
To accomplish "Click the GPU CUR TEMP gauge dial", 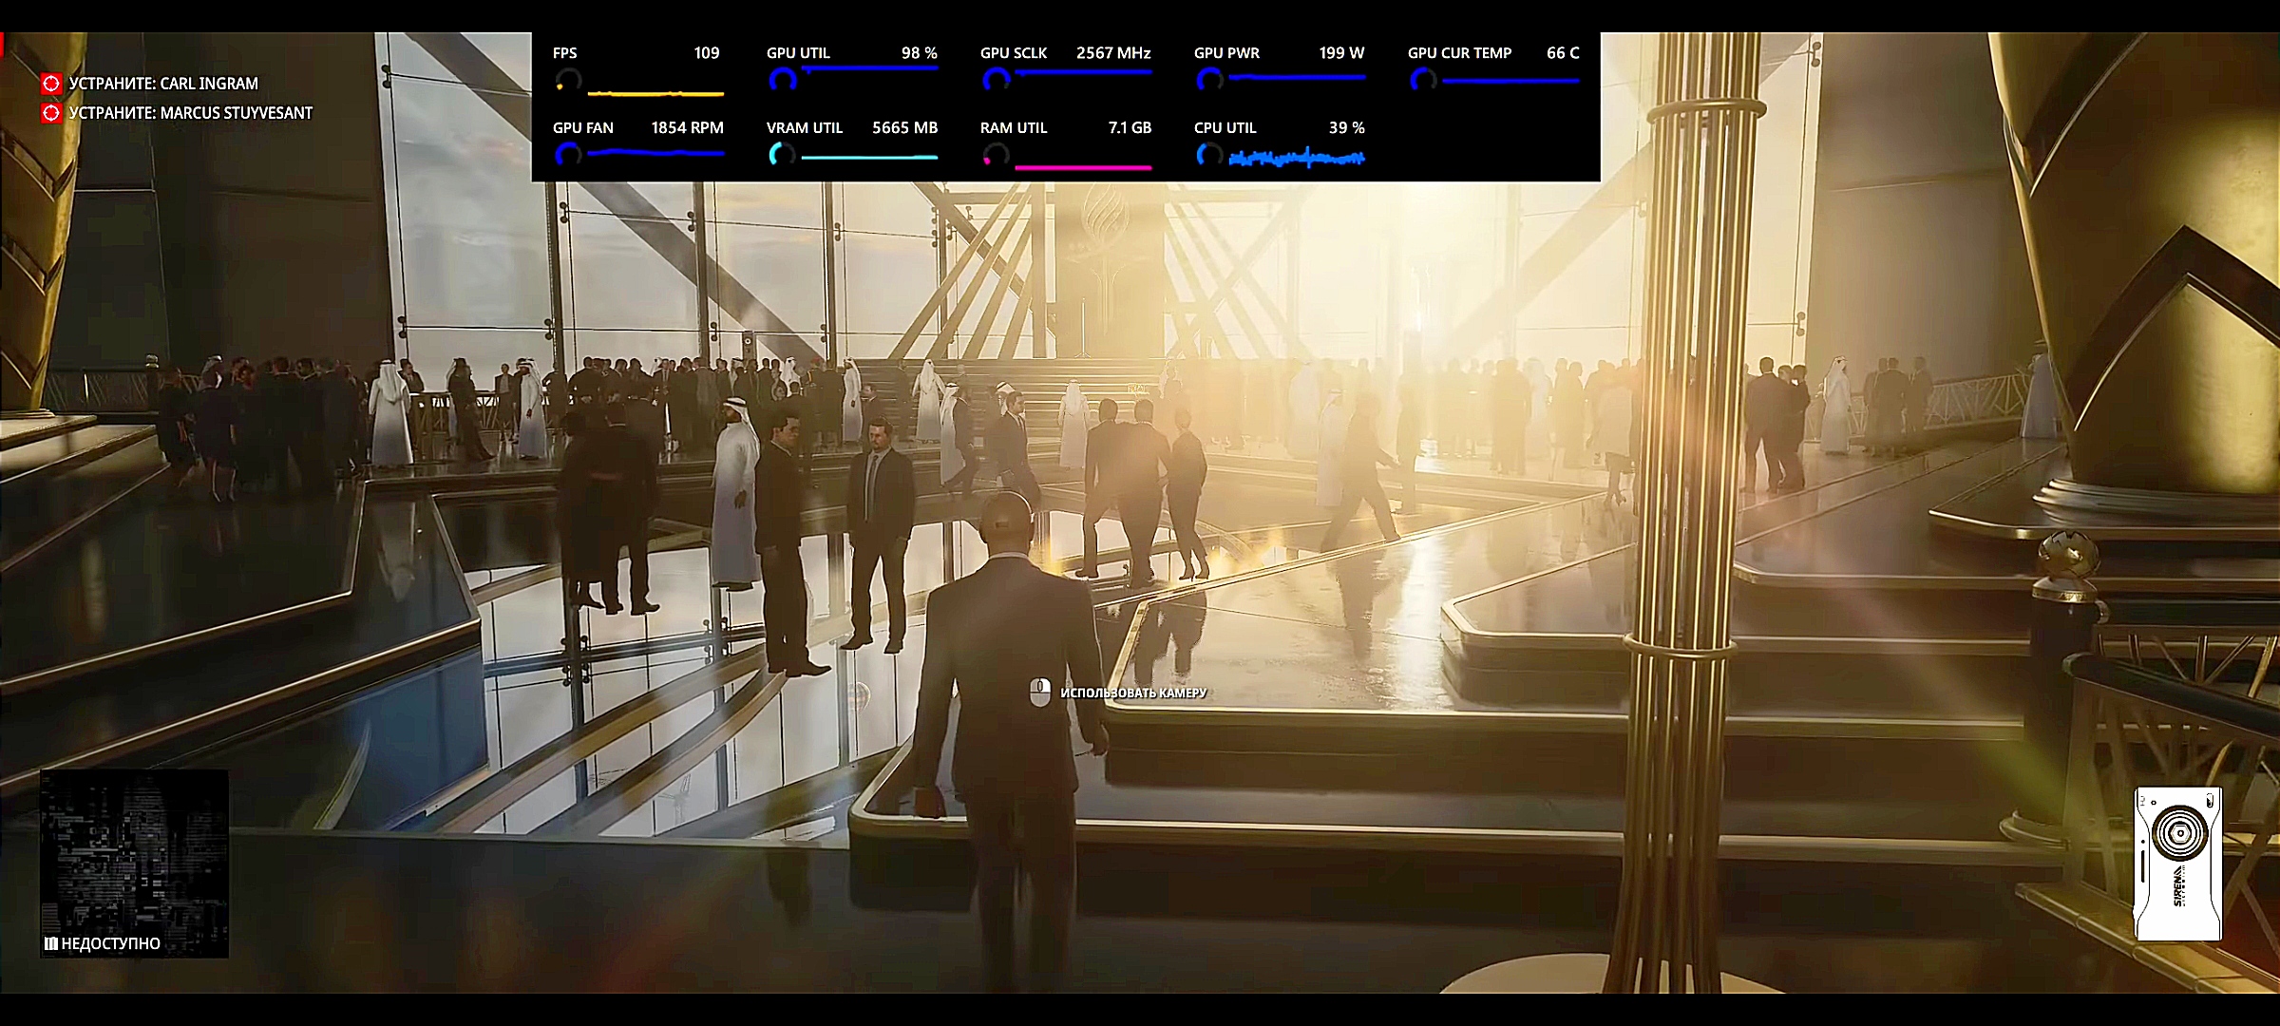I will [x=1423, y=81].
